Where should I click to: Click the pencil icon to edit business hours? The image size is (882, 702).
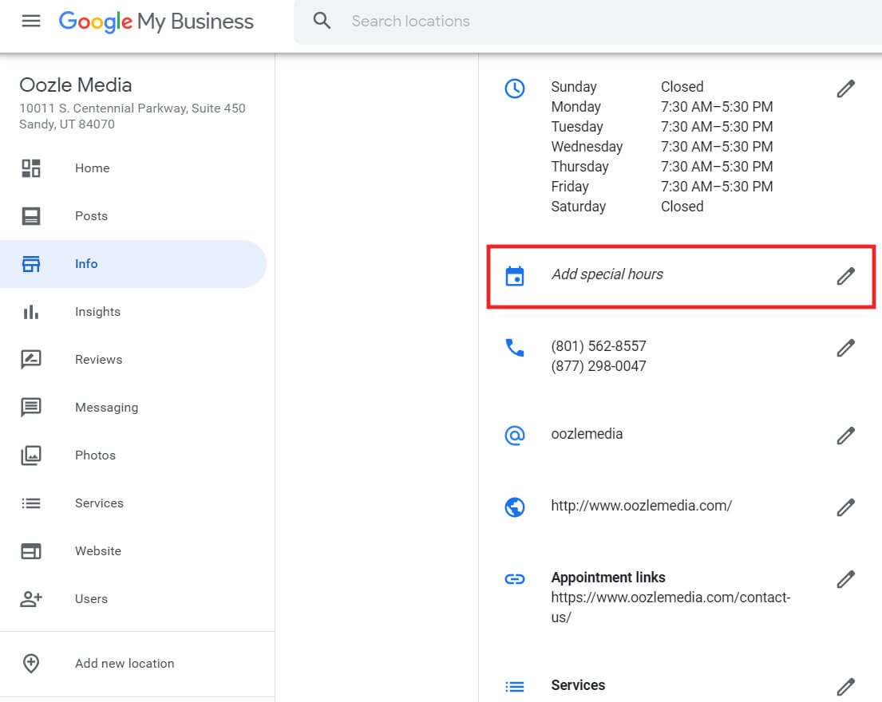pyautogui.click(x=845, y=89)
